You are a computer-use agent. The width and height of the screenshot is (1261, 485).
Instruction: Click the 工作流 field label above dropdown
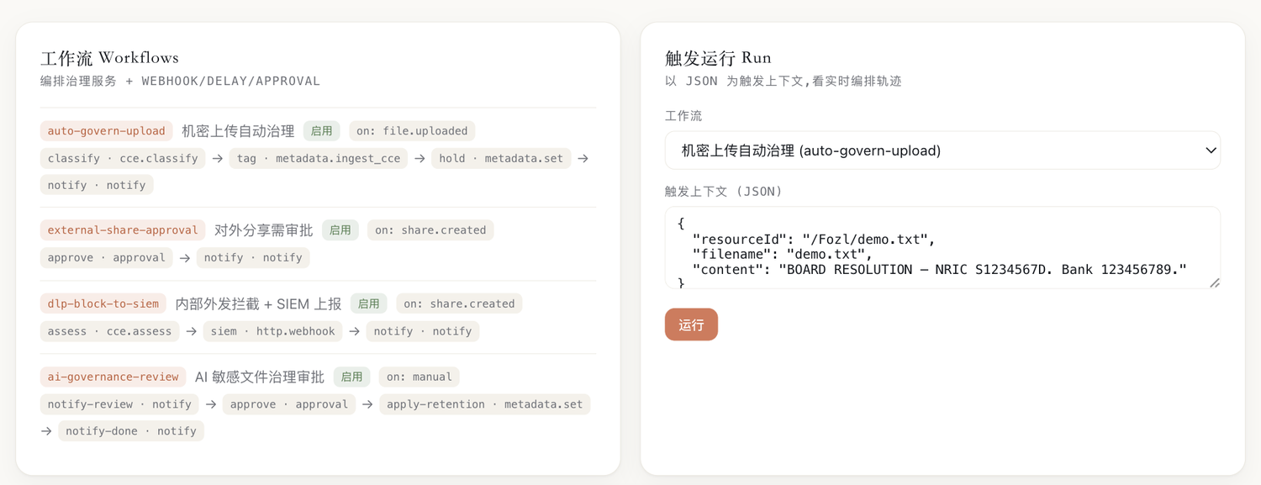click(683, 116)
